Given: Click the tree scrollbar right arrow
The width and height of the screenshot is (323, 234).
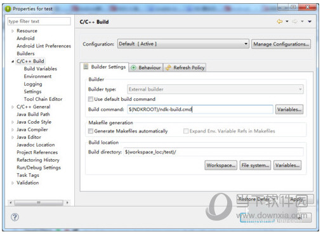Looking at the screenshot, I should (67, 202).
